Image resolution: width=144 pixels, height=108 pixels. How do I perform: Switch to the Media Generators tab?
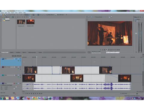(32, 52)
